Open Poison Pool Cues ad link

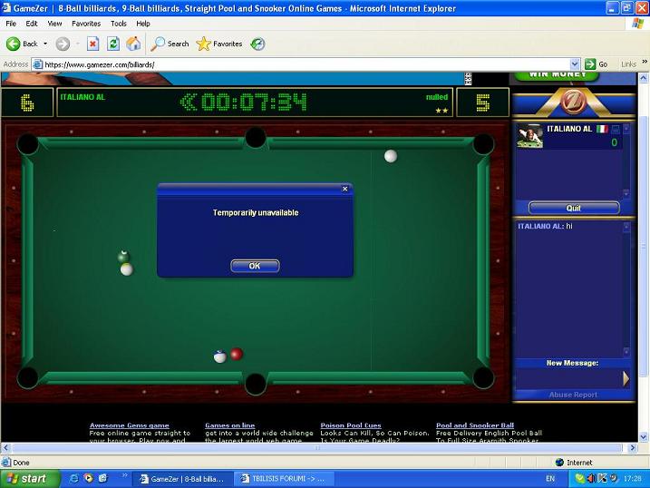point(351,425)
